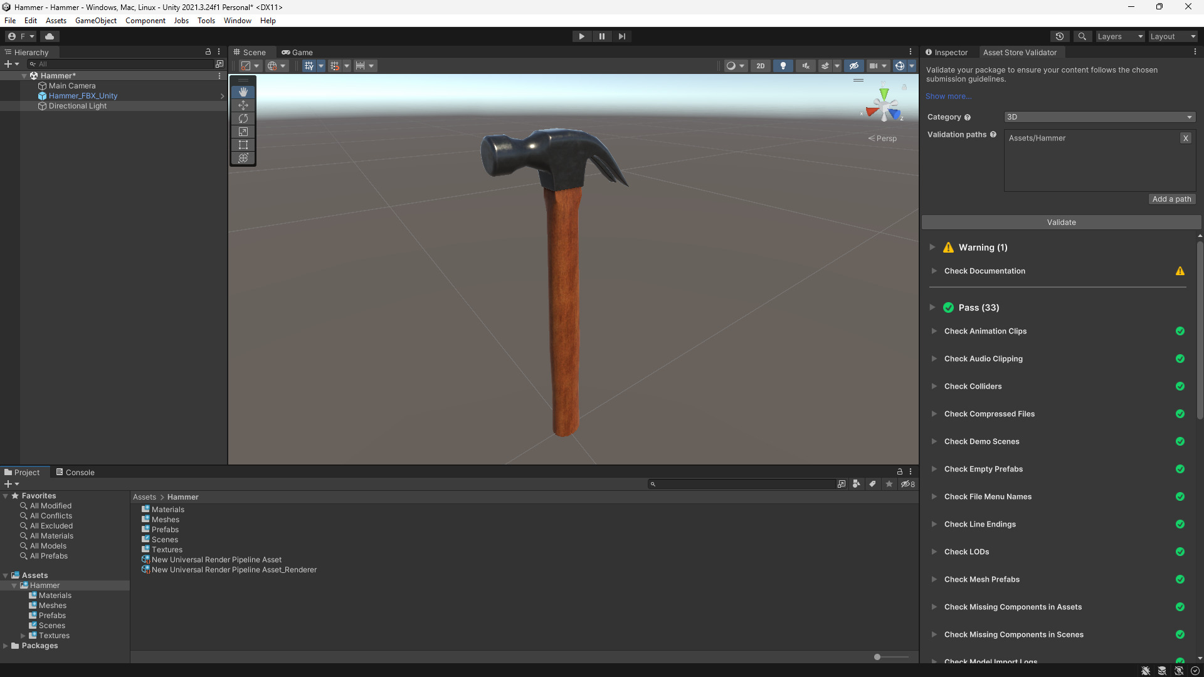
Task: Expand the Warning (1) group
Action: pos(932,247)
